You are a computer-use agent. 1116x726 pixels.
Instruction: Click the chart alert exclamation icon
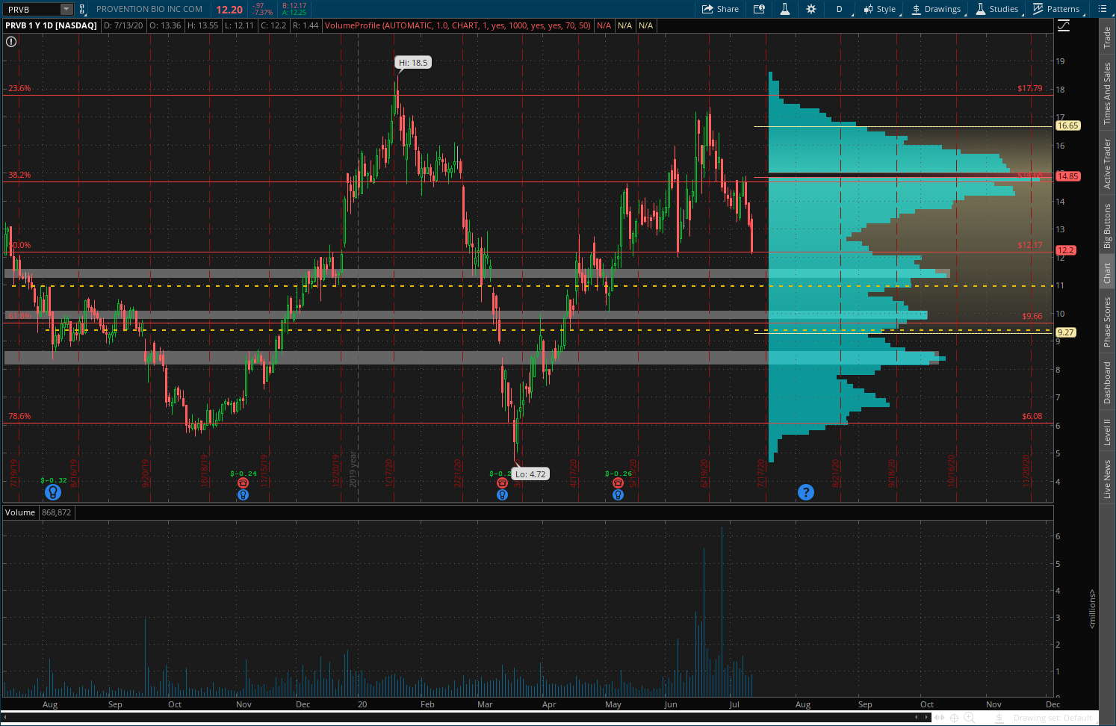(x=11, y=42)
